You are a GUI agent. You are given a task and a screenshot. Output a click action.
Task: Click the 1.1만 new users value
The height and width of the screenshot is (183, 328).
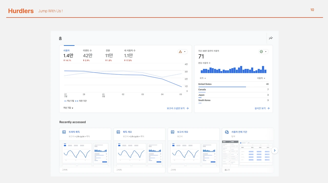coord(128,56)
